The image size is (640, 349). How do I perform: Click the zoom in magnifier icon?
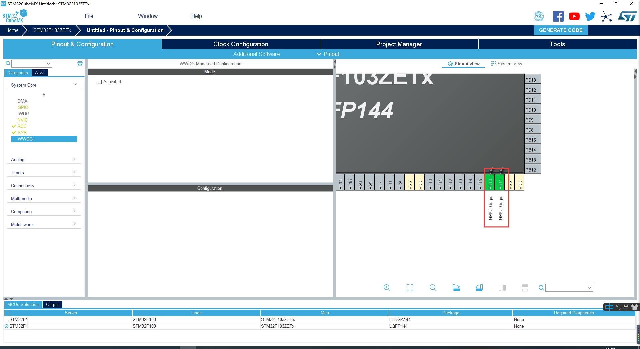tap(387, 288)
